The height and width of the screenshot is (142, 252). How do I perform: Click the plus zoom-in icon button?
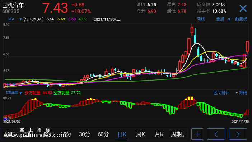click(x=197, y=134)
